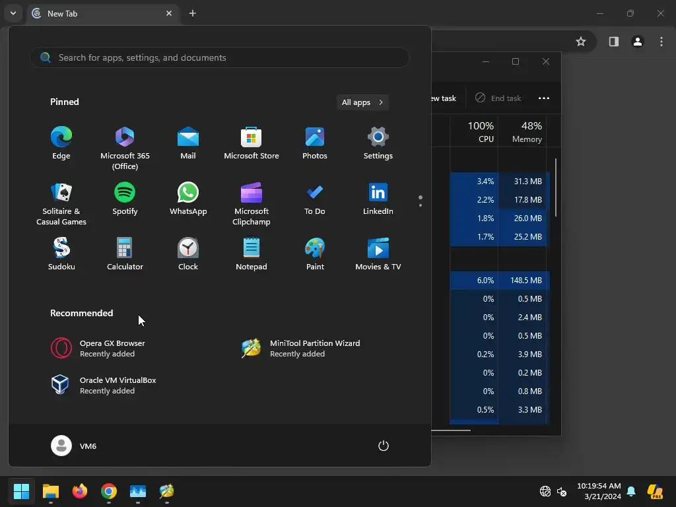The width and height of the screenshot is (676, 507).
Task: Toggle the Chrome side panel
Action: tap(613, 42)
